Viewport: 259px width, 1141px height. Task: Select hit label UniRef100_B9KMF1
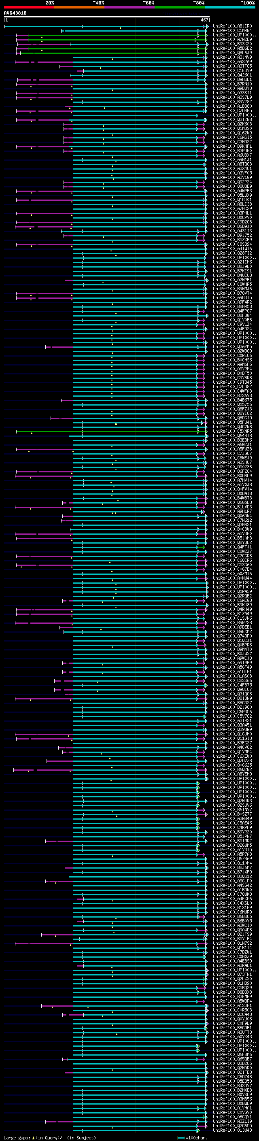(232, 146)
